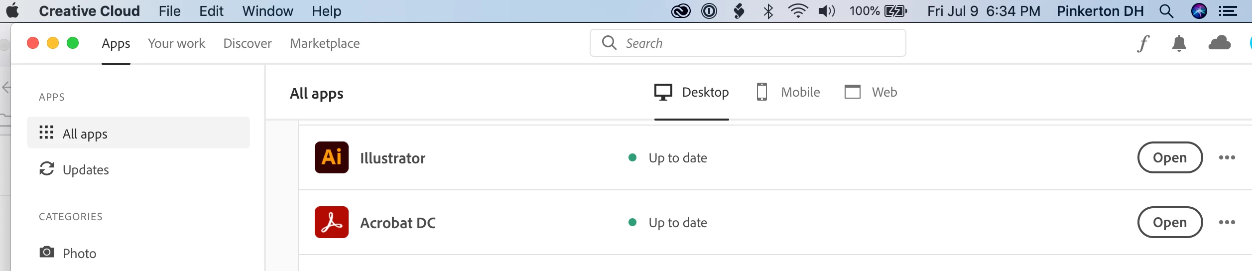Click the Mobile phone icon

762,92
